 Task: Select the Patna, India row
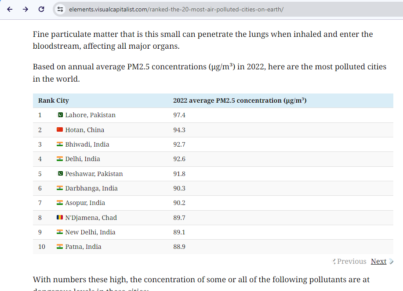(213, 247)
